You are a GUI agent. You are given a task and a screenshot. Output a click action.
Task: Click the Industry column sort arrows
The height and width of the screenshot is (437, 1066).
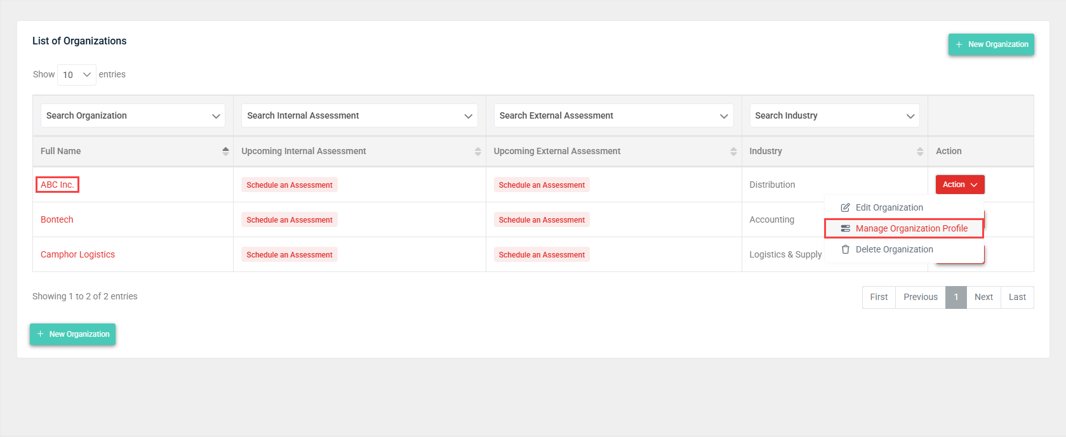point(919,151)
